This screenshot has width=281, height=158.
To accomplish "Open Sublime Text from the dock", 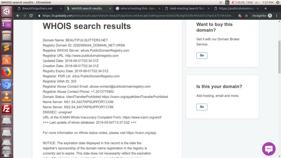I will click(x=7, y=48).
